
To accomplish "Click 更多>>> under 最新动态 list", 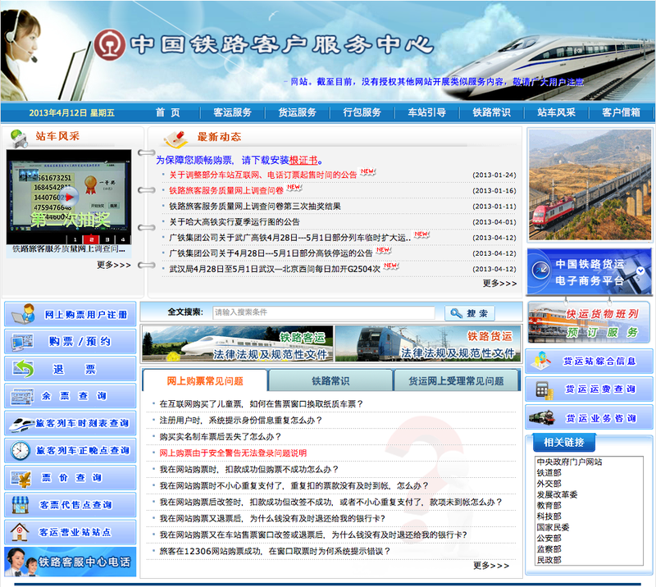I will click(499, 283).
